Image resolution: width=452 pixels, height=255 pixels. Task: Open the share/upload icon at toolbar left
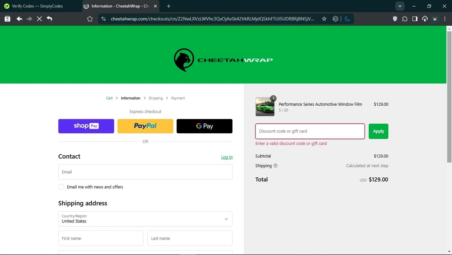click(x=8, y=19)
